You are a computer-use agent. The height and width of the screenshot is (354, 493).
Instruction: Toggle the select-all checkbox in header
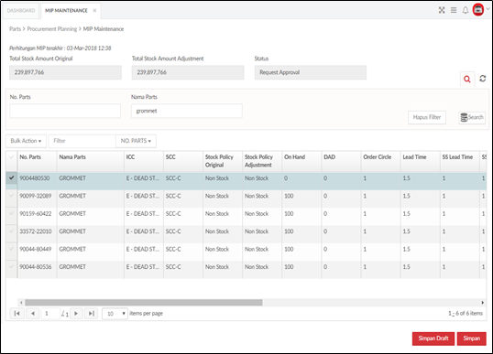coord(12,157)
